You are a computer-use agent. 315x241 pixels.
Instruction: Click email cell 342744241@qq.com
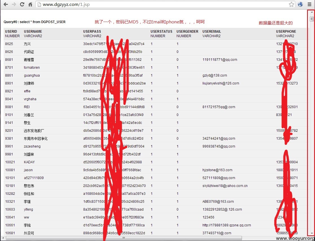[x=219, y=139]
